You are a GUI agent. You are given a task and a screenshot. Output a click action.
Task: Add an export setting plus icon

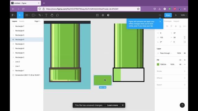point(185,85)
